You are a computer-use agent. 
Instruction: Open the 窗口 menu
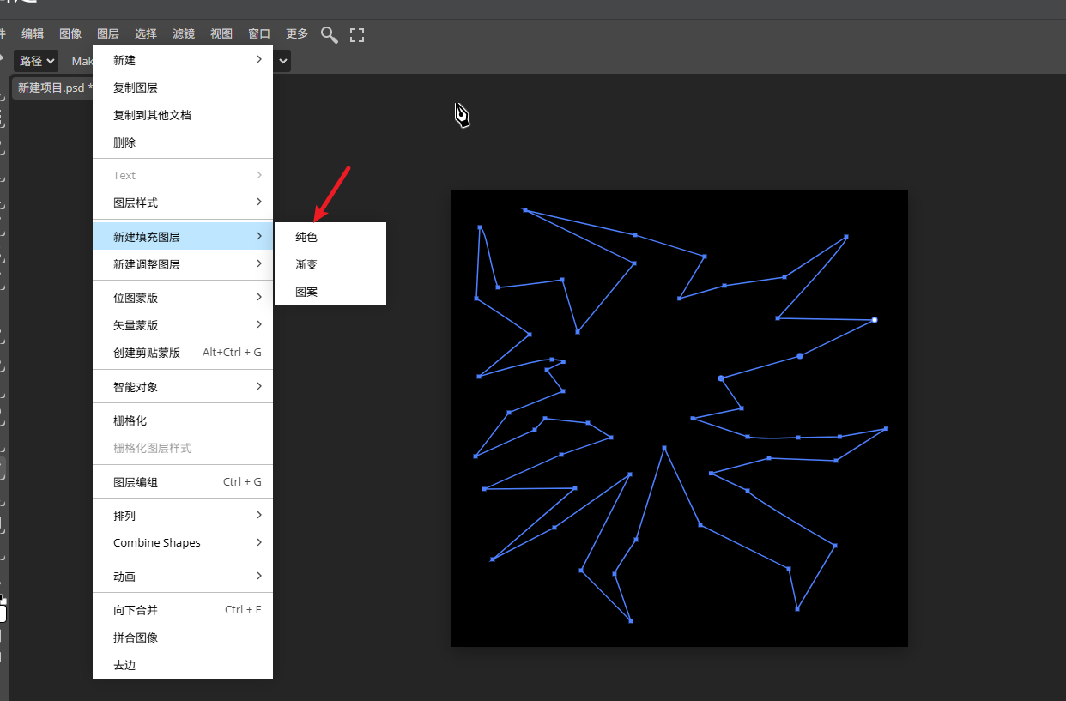point(259,33)
